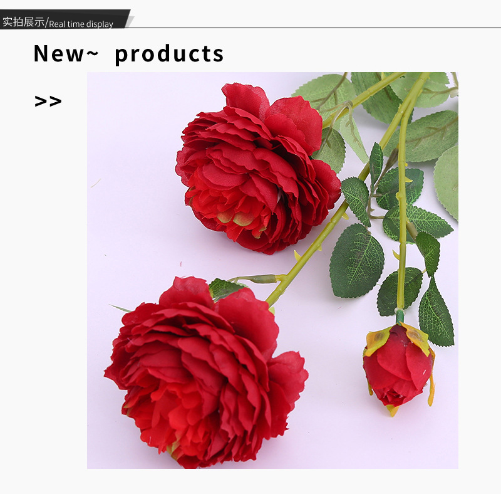Click the double chevron '>>' arrows
Viewport: 501px width, 494px height.
click(48, 101)
